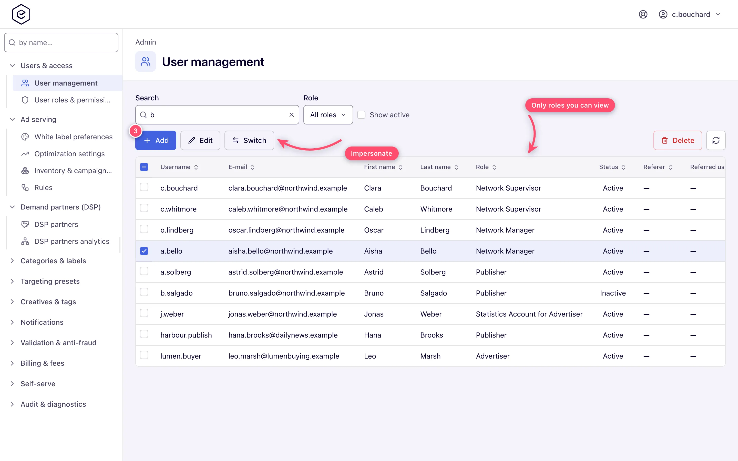The image size is (738, 461).
Task: Open the help lifebuoy icon
Action: pos(643,14)
